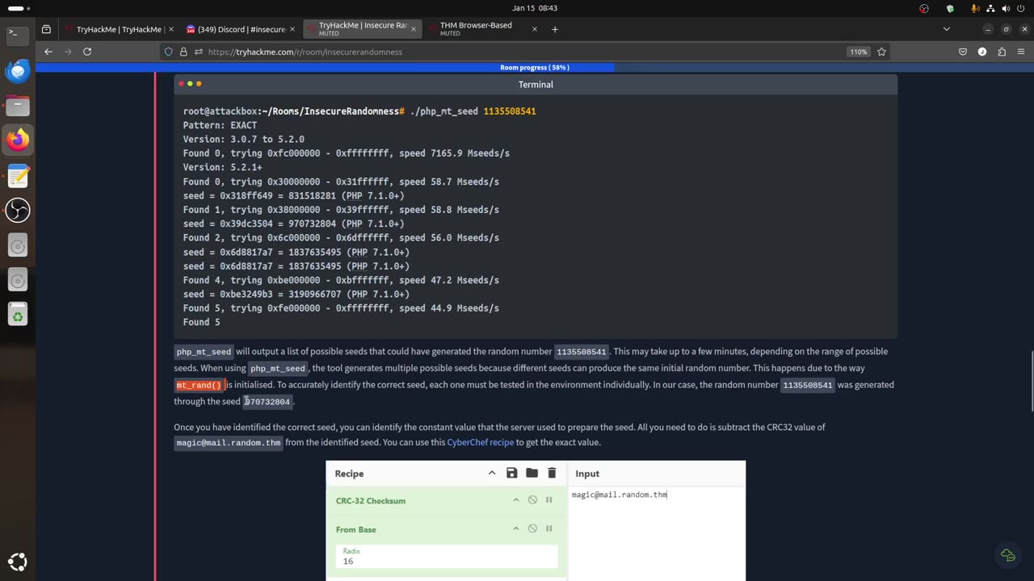Open OBS Studio from the dock
1034x581 pixels.
[x=18, y=211]
